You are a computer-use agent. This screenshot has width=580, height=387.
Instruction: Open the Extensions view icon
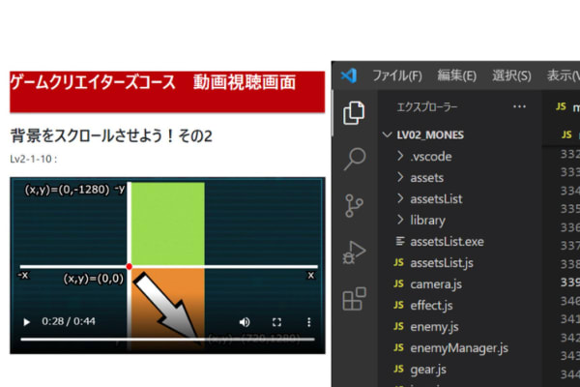click(x=355, y=299)
